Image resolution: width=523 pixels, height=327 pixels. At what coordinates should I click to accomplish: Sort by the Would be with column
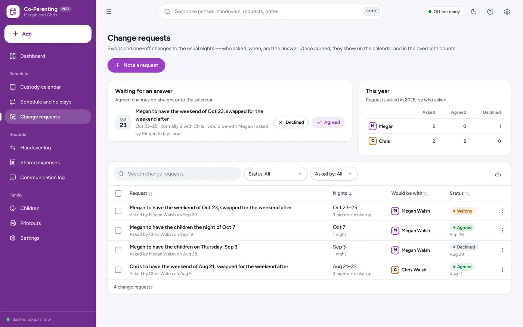tap(409, 193)
